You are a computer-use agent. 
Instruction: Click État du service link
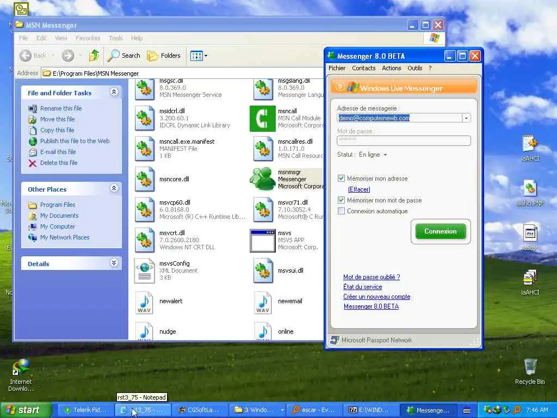pos(363,287)
